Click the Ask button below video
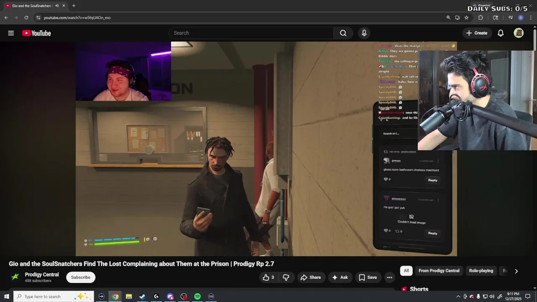The height and width of the screenshot is (302, 537). [x=340, y=277]
